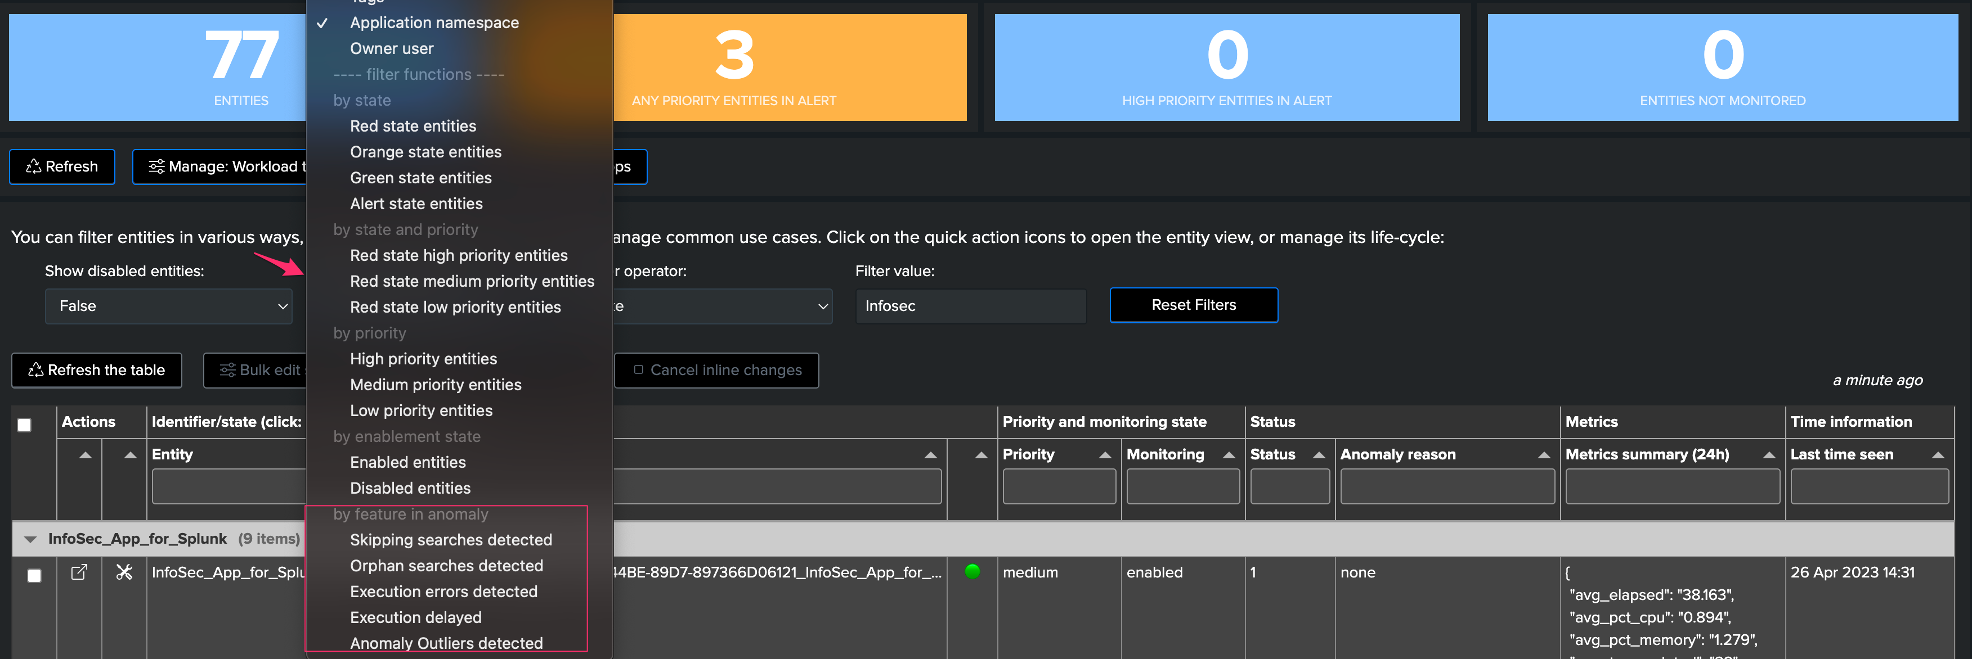Select Skipping searches detected filter
This screenshot has height=659, width=1972.
[451, 540]
